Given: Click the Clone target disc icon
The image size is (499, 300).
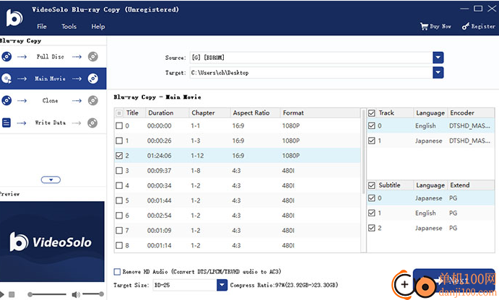Looking at the screenshot, I should pyautogui.click(x=93, y=101).
